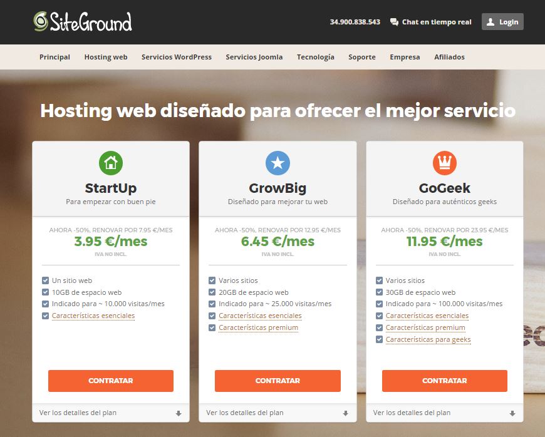Viewport: 545px width, 437px height.
Task: Click 'Diseñado para mejorar tu web' subtitle
Action: [x=278, y=202]
